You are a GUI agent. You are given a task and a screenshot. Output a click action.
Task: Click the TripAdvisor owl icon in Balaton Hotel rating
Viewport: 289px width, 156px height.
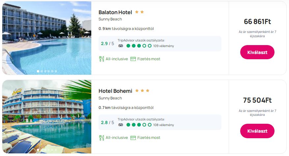click(x=121, y=46)
